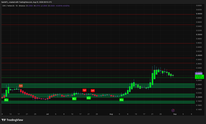Select the Buy signal label near August 6
Viewport: 206px width, 124px height.
121,100
